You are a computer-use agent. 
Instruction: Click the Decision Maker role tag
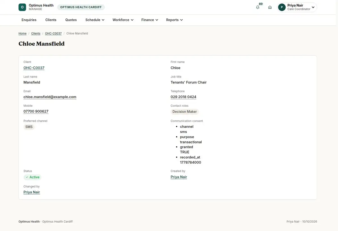184,112
